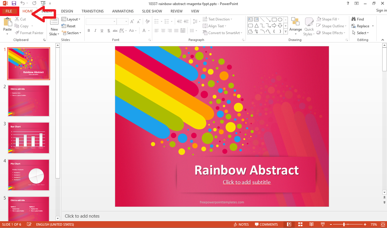Click the Save icon in quick access toolbar
This screenshot has height=228, width=387.
14,4
